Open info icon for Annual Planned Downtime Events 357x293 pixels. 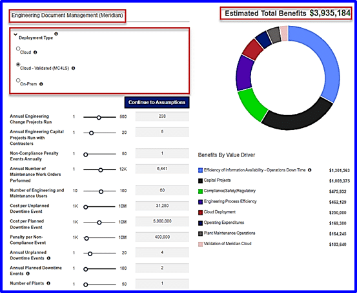pyautogui.click(x=28, y=274)
